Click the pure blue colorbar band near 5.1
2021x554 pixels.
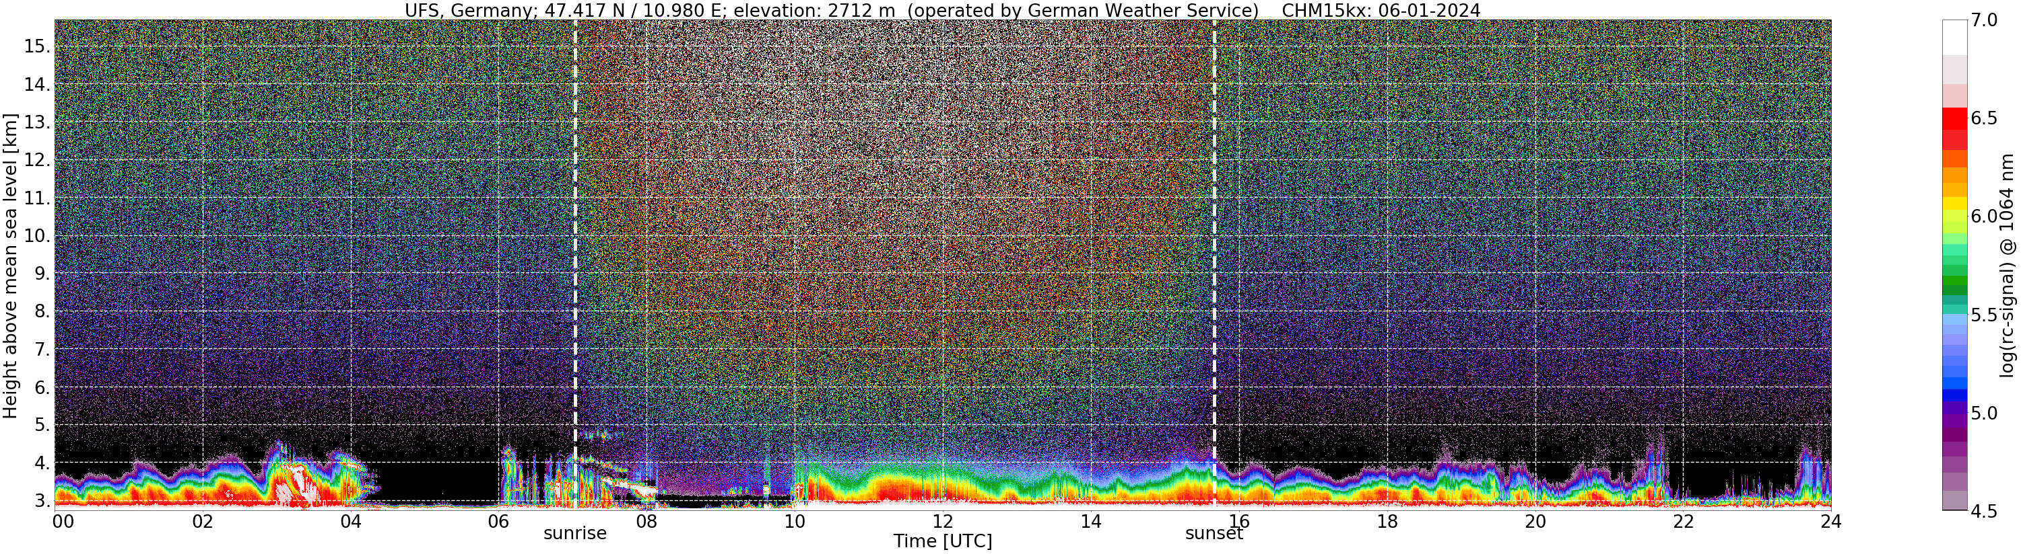pos(1955,396)
